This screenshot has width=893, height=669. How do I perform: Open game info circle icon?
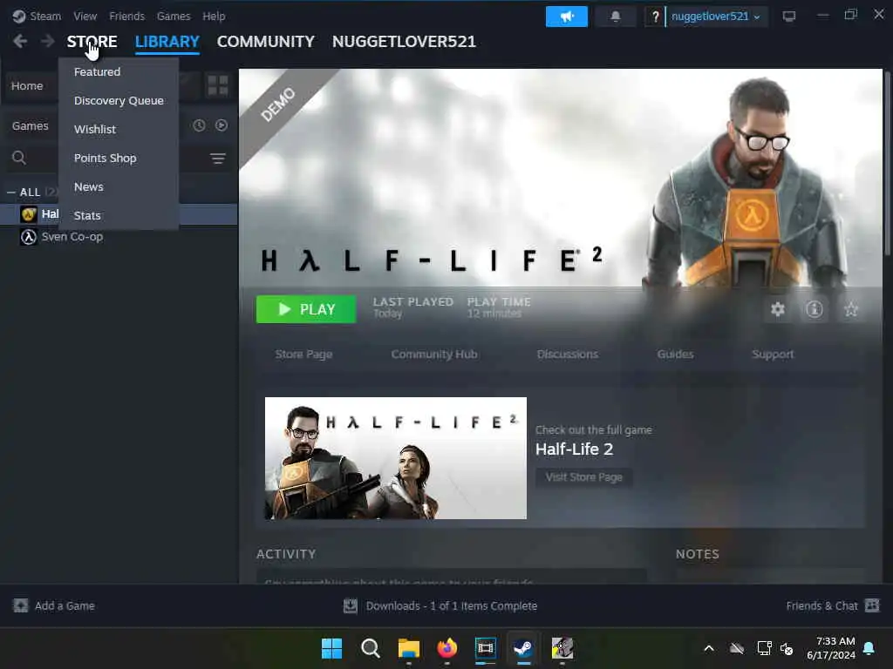coord(815,309)
